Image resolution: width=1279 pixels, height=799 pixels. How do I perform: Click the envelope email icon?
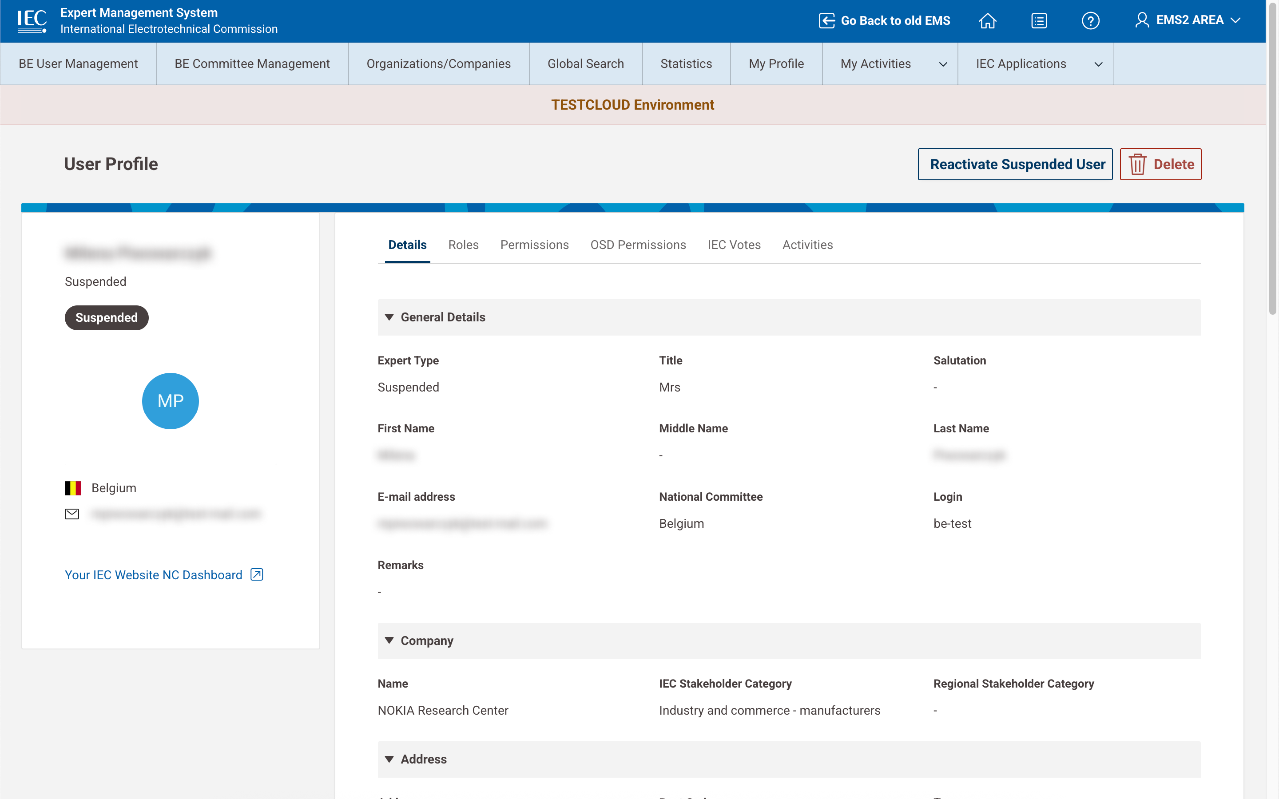pyautogui.click(x=72, y=514)
